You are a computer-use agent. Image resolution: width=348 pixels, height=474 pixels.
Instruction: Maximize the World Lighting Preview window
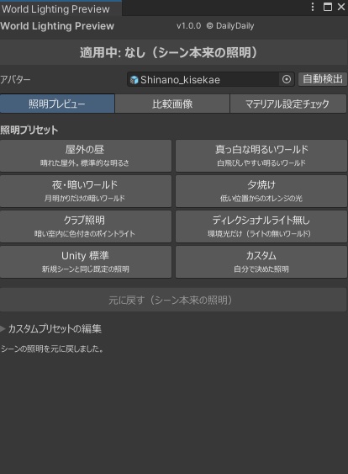pos(328,7)
